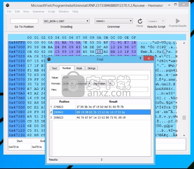Viewport: 194px width, 169px height.
Task: Switch to the Strings tab in Find
Action: (91, 68)
